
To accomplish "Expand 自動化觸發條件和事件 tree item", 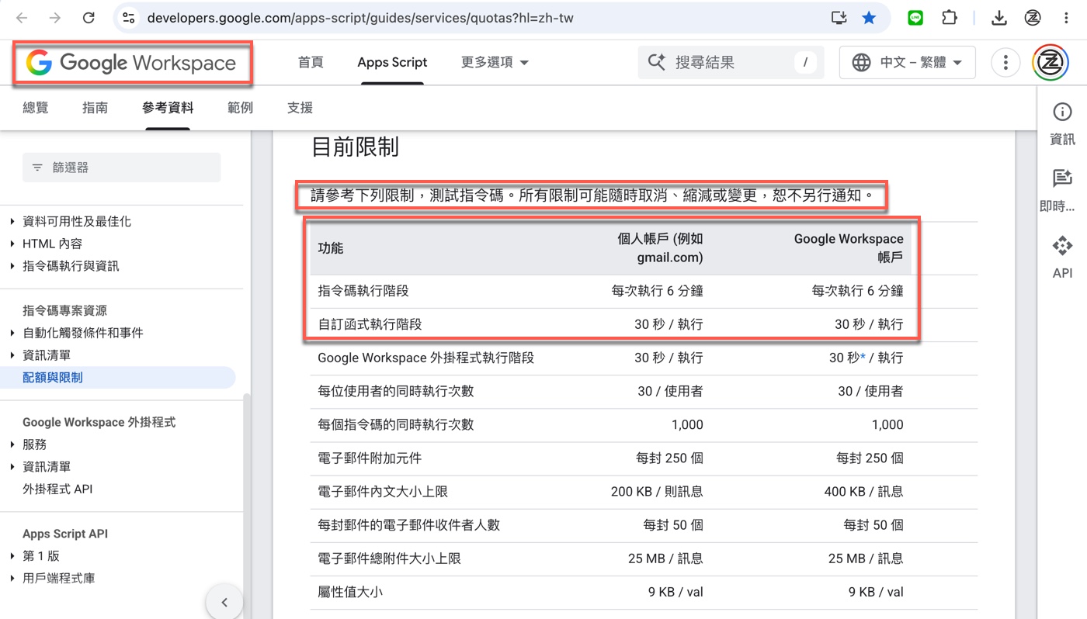I will (x=12, y=334).
